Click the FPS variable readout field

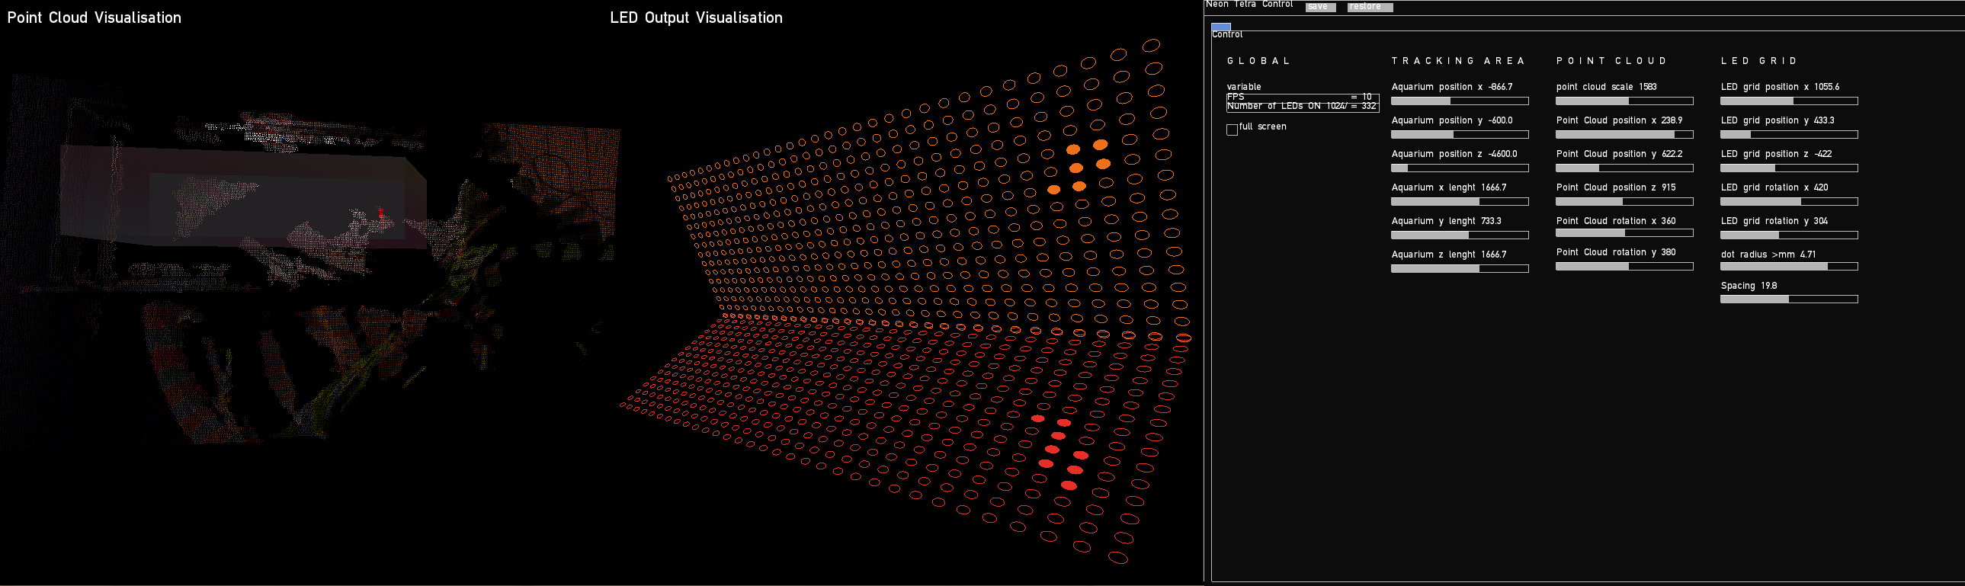coord(1301,97)
